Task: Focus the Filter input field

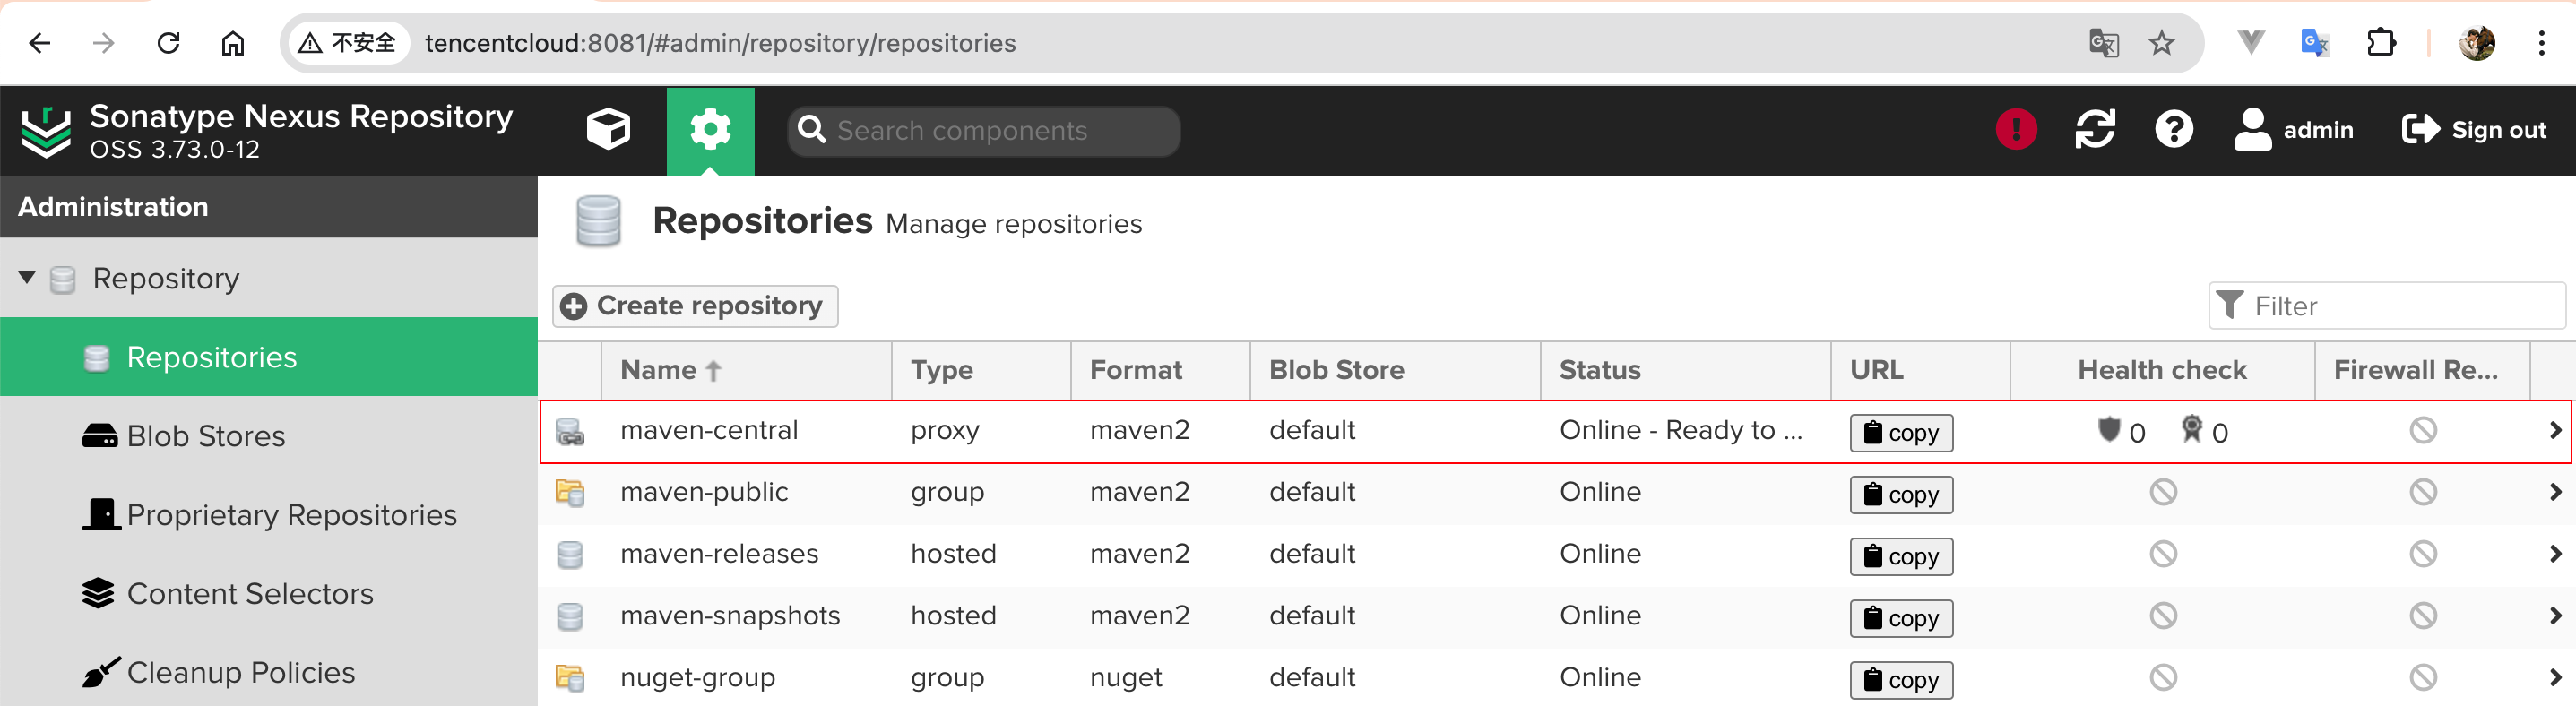Action: [2387, 306]
